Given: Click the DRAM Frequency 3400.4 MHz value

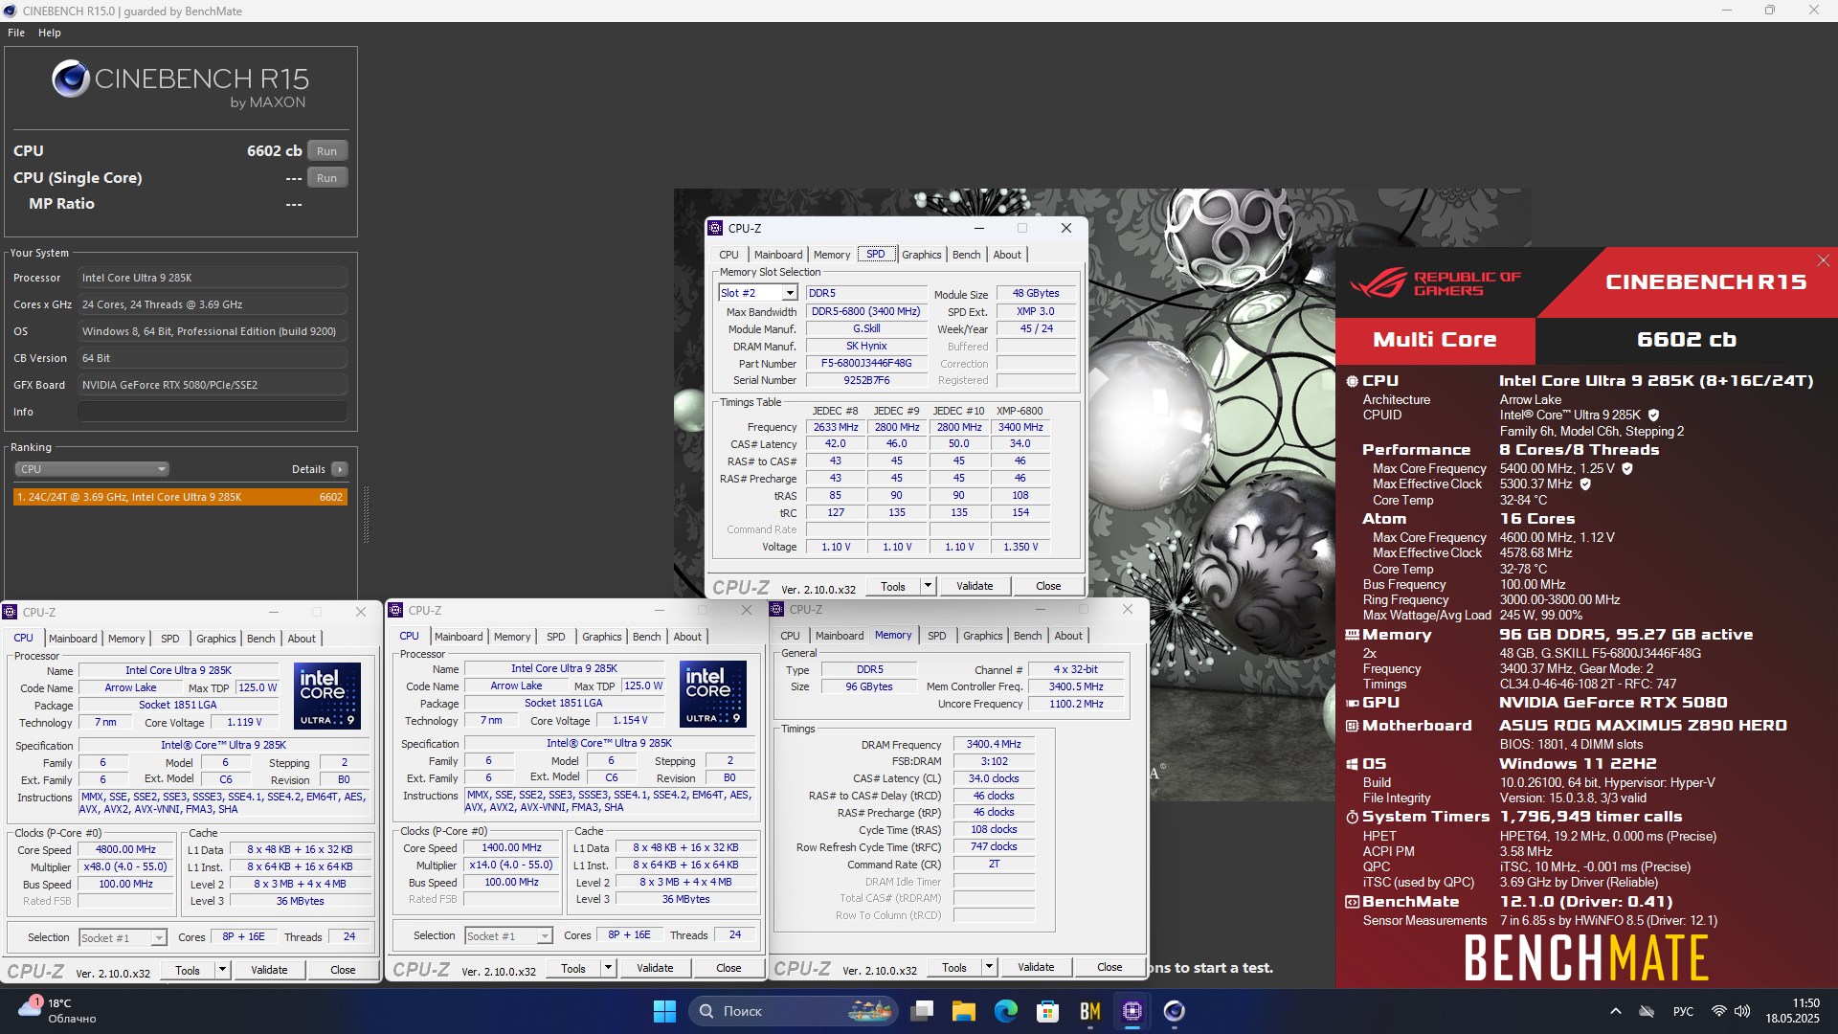Looking at the screenshot, I should pyautogui.click(x=994, y=744).
